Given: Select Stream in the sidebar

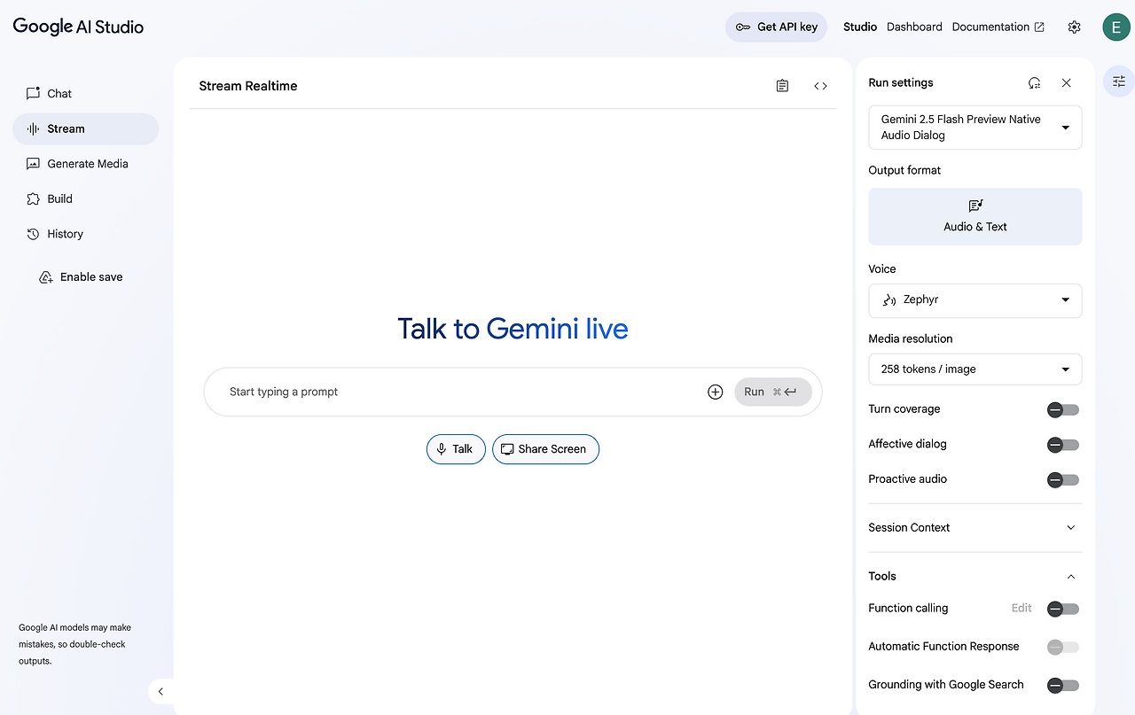Looking at the screenshot, I should 86,128.
